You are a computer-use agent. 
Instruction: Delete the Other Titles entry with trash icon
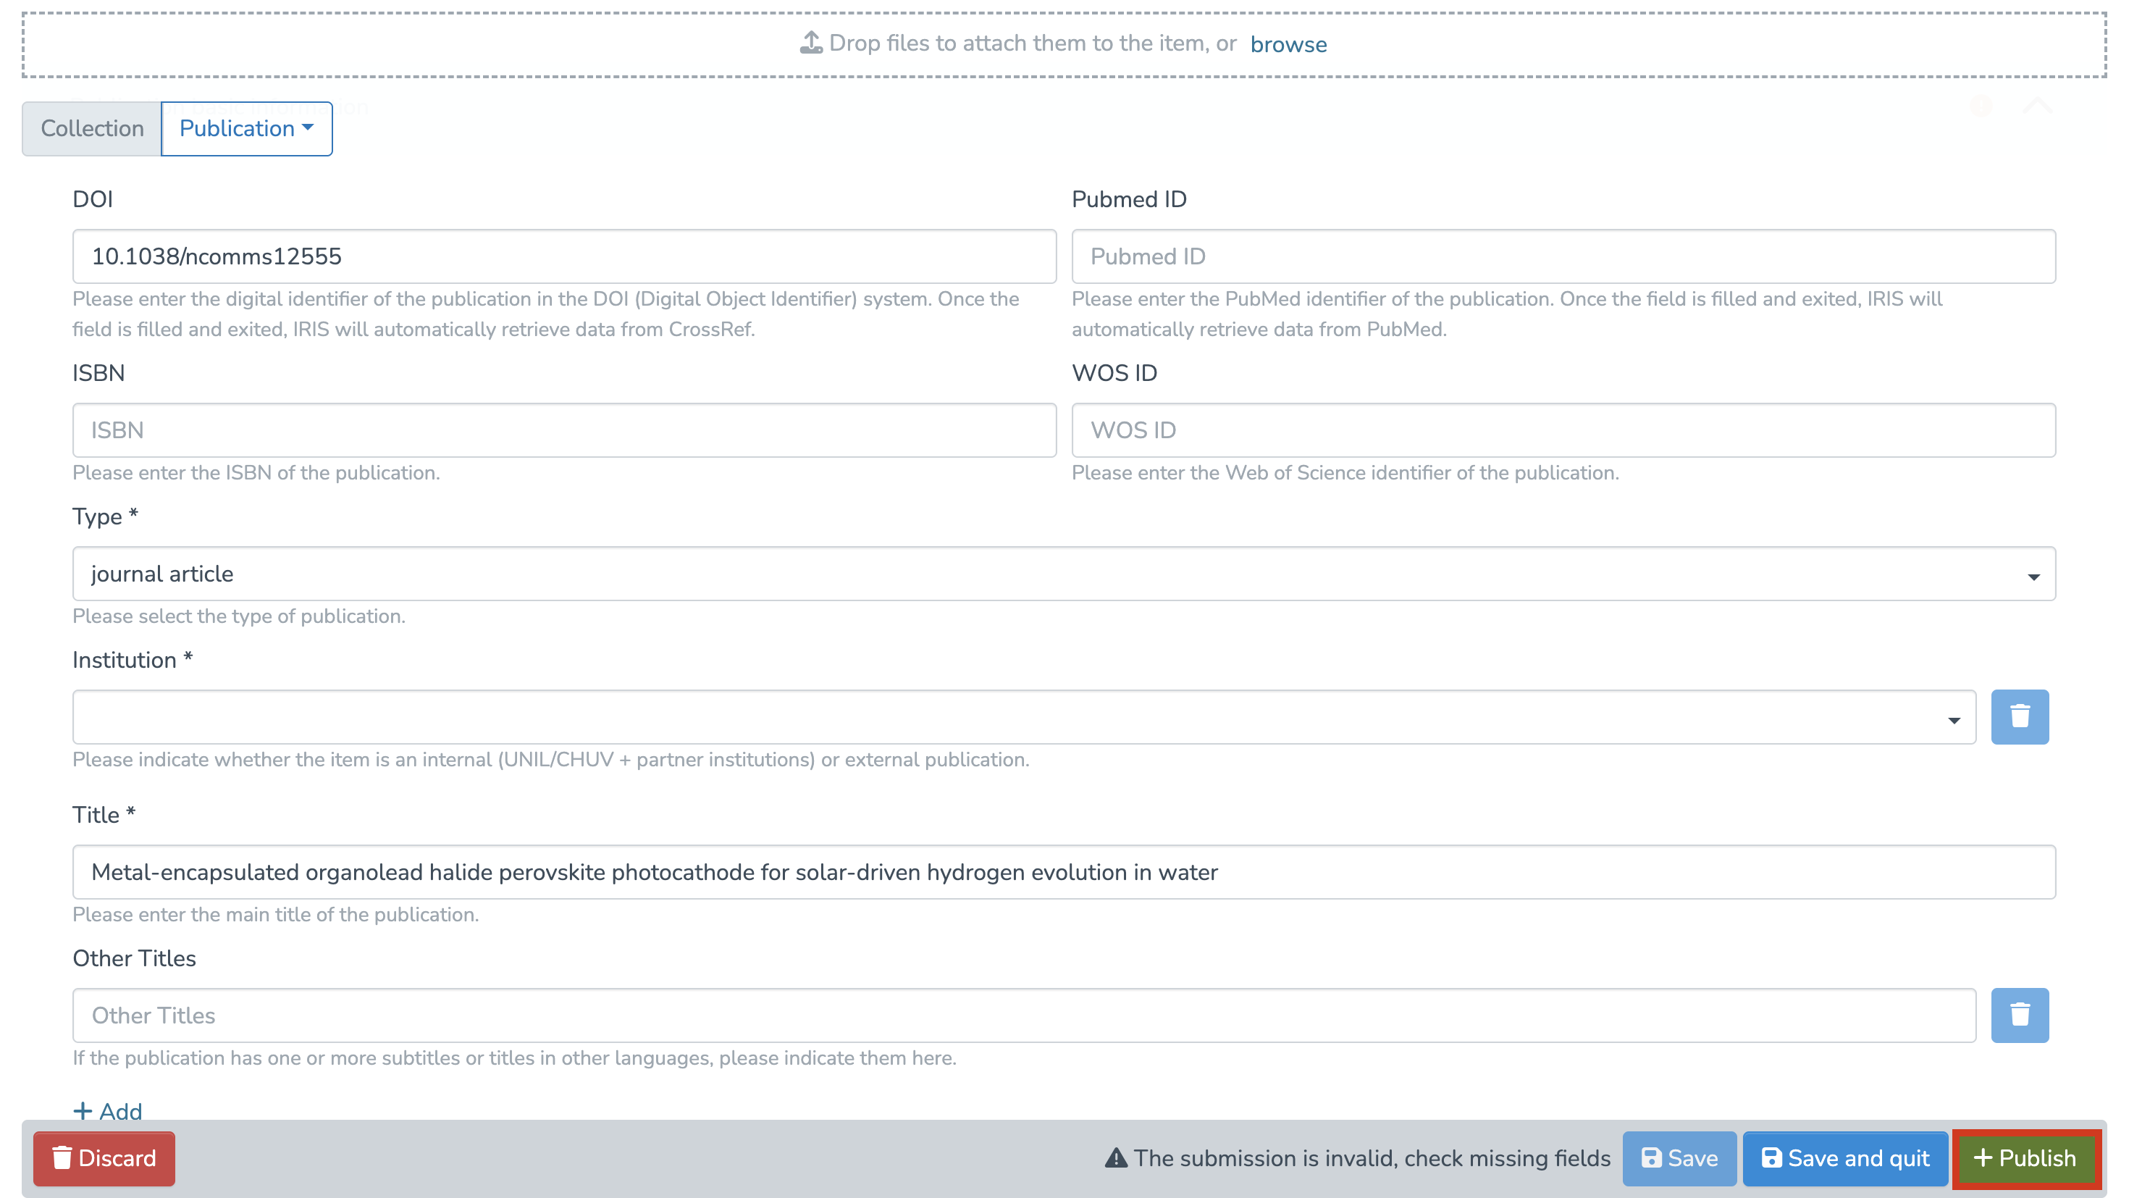point(2019,1015)
